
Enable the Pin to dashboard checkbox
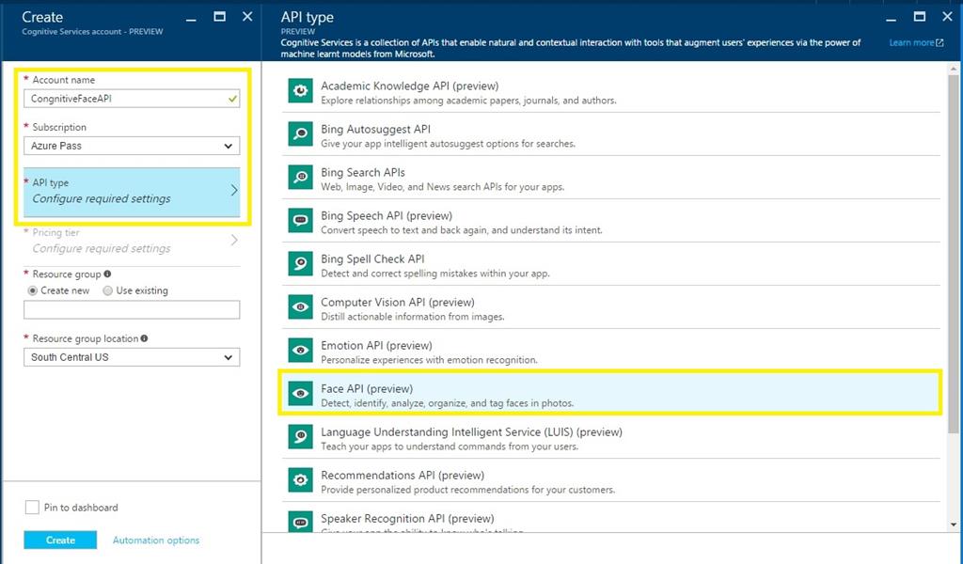32,508
